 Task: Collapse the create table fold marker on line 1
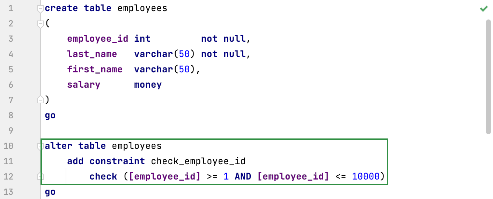click(x=41, y=9)
